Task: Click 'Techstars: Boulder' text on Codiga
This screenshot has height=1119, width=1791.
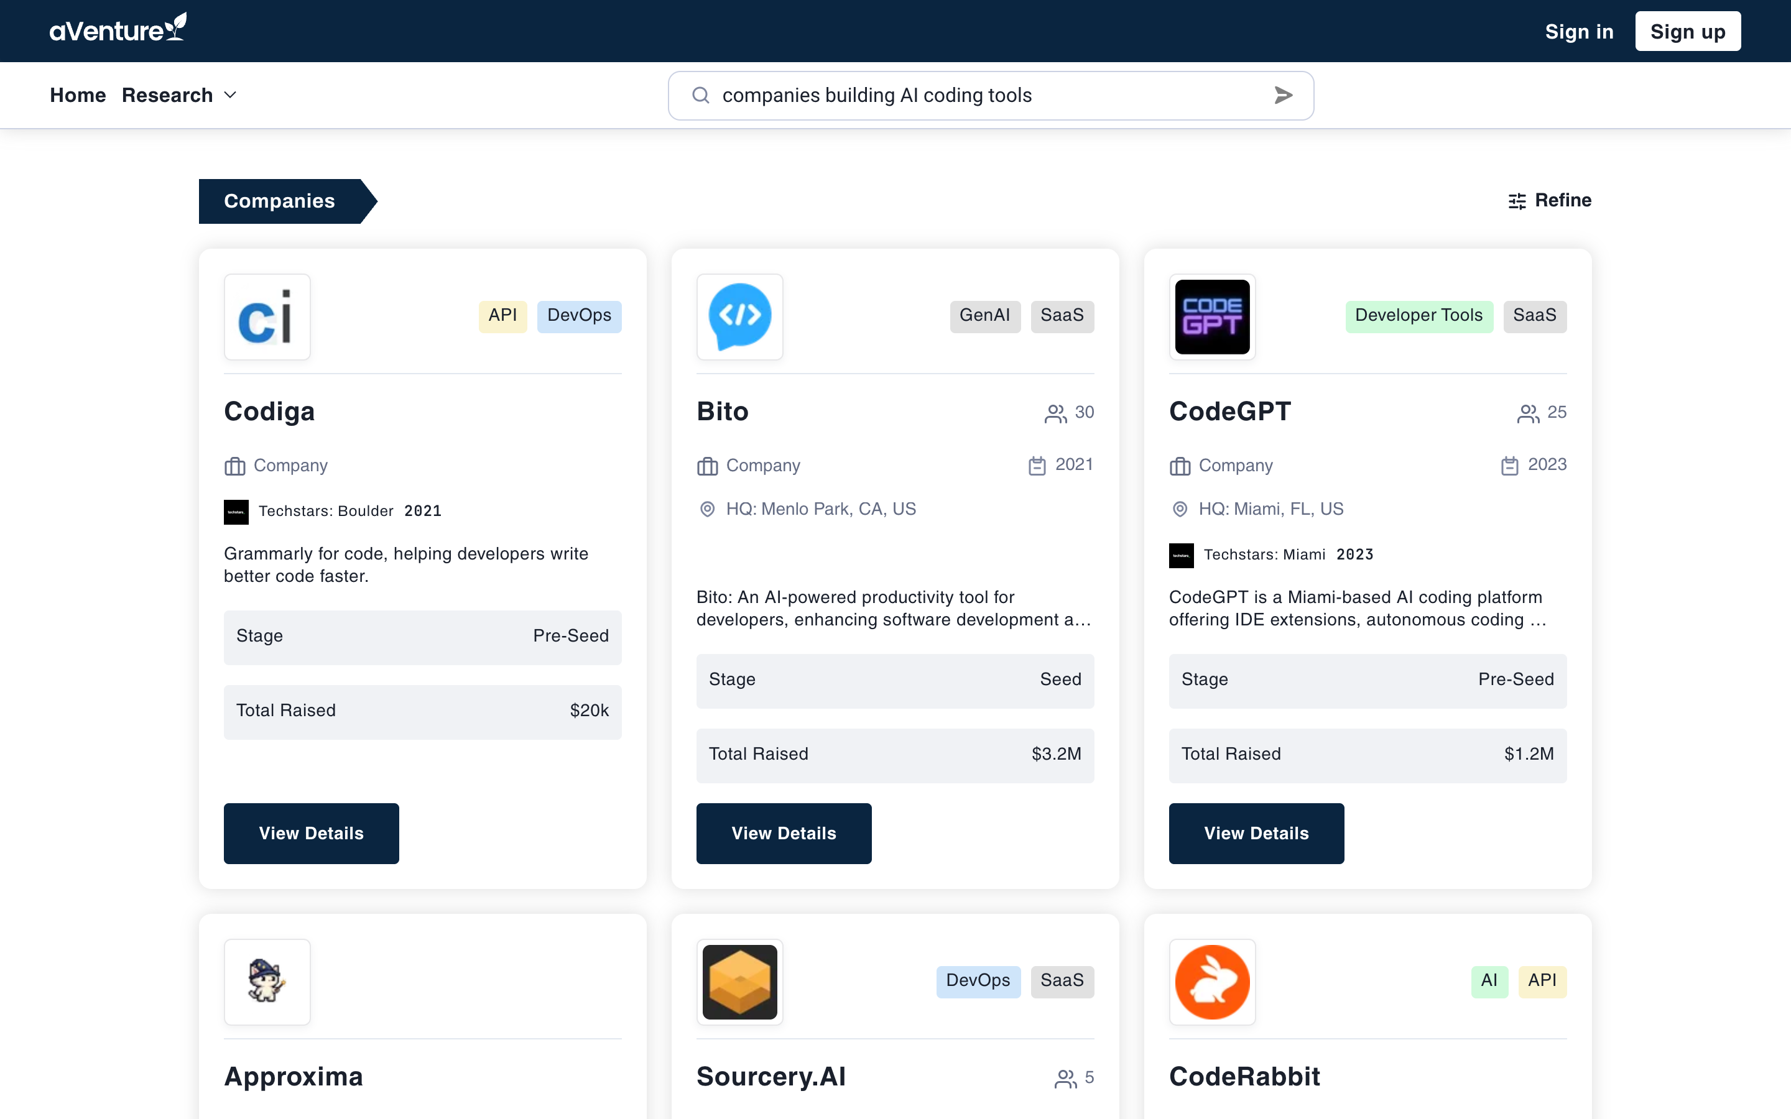Action: tap(326, 512)
